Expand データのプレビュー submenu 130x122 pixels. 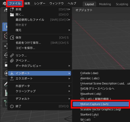[x=40, y=66]
